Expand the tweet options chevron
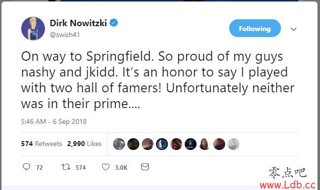 [x=293, y=29]
